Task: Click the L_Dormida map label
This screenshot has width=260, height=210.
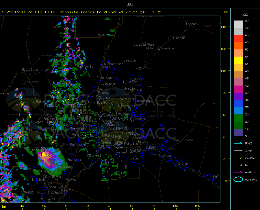Action: click(180, 164)
